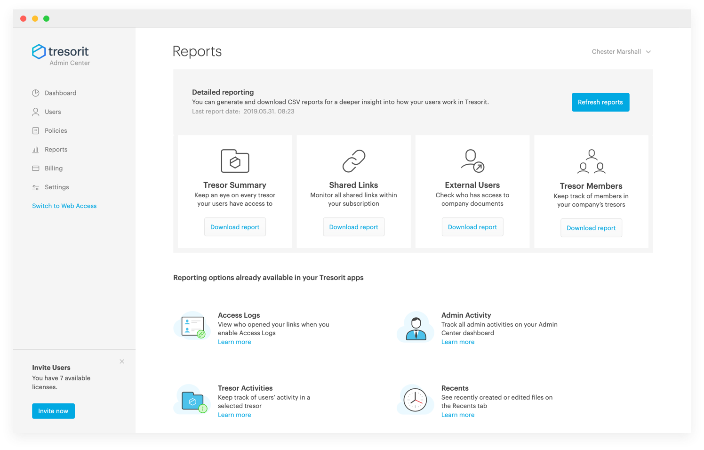Download the External Users report
The image size is (704, 450).
point(472,227)
